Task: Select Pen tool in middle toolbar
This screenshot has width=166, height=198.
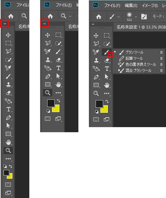Action: pyautogui.click(x=48, y=77)
